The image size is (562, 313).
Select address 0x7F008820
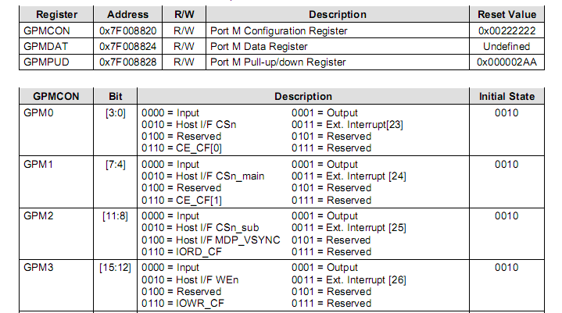click(x=127, y=31)
